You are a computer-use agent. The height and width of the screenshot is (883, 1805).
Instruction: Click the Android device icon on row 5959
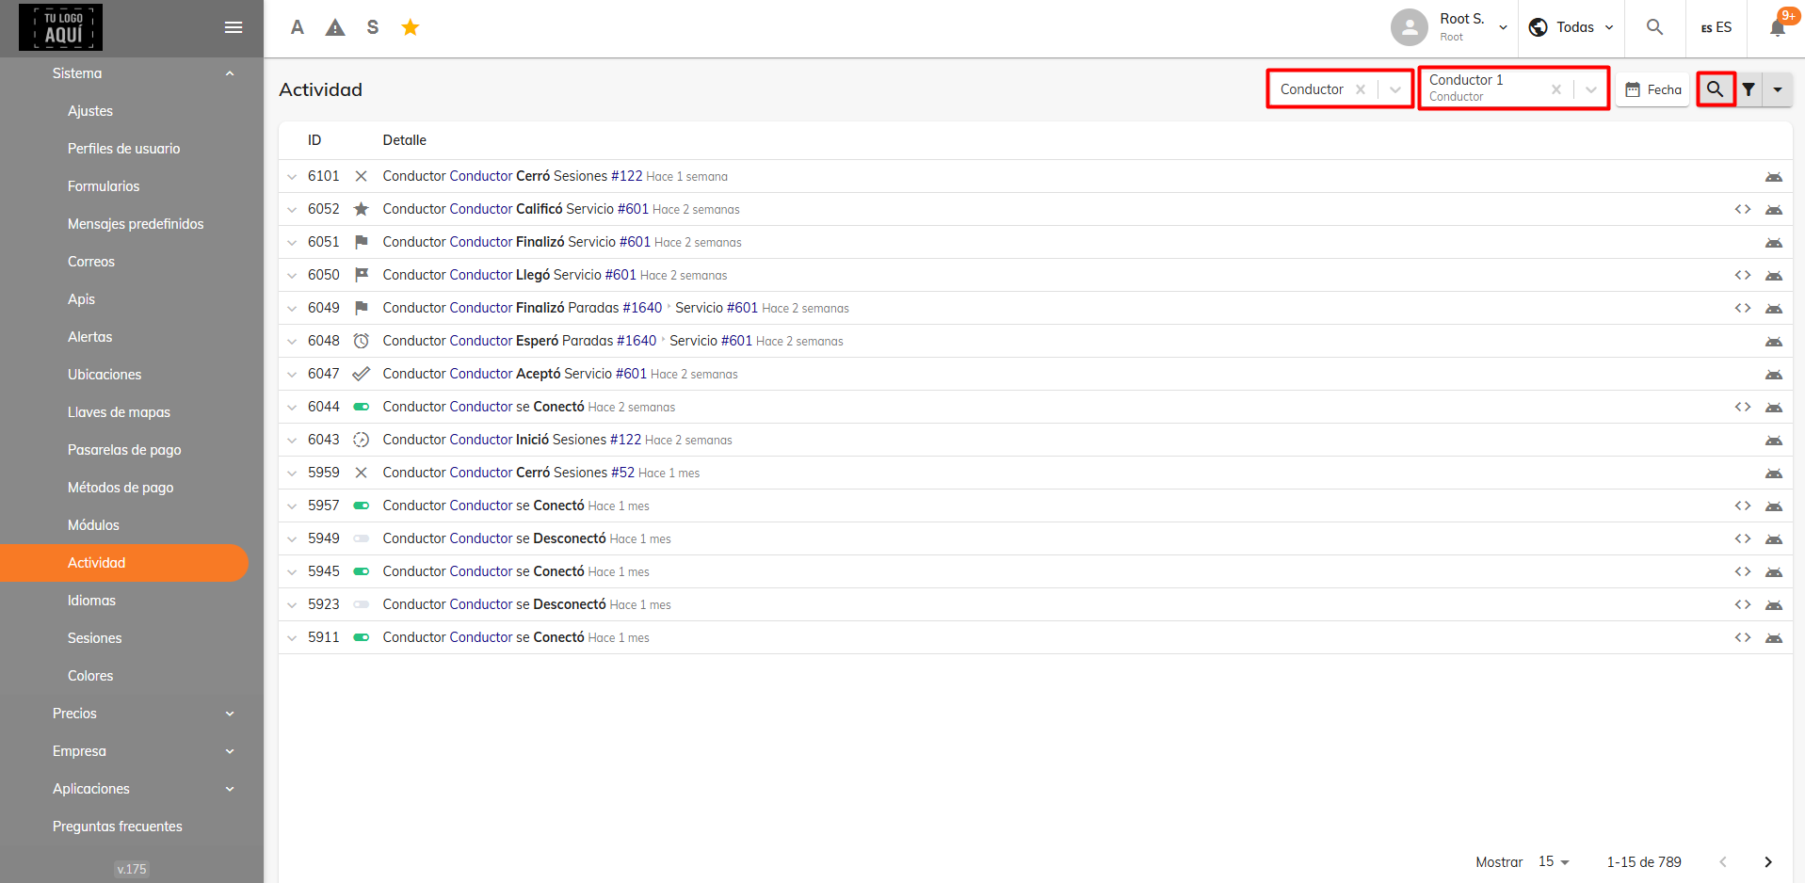[1774, 474]
